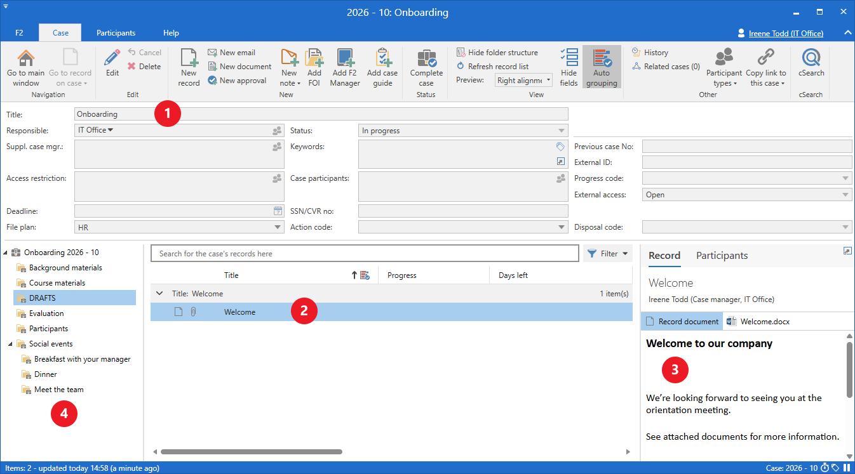Go to main window via house icon
This screenshot has width=855, height=474.
(26, 67)
